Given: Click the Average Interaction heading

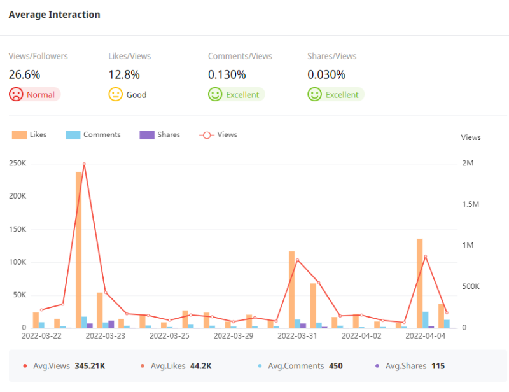Looking at the screenshot, I should (x=54, y=15).
